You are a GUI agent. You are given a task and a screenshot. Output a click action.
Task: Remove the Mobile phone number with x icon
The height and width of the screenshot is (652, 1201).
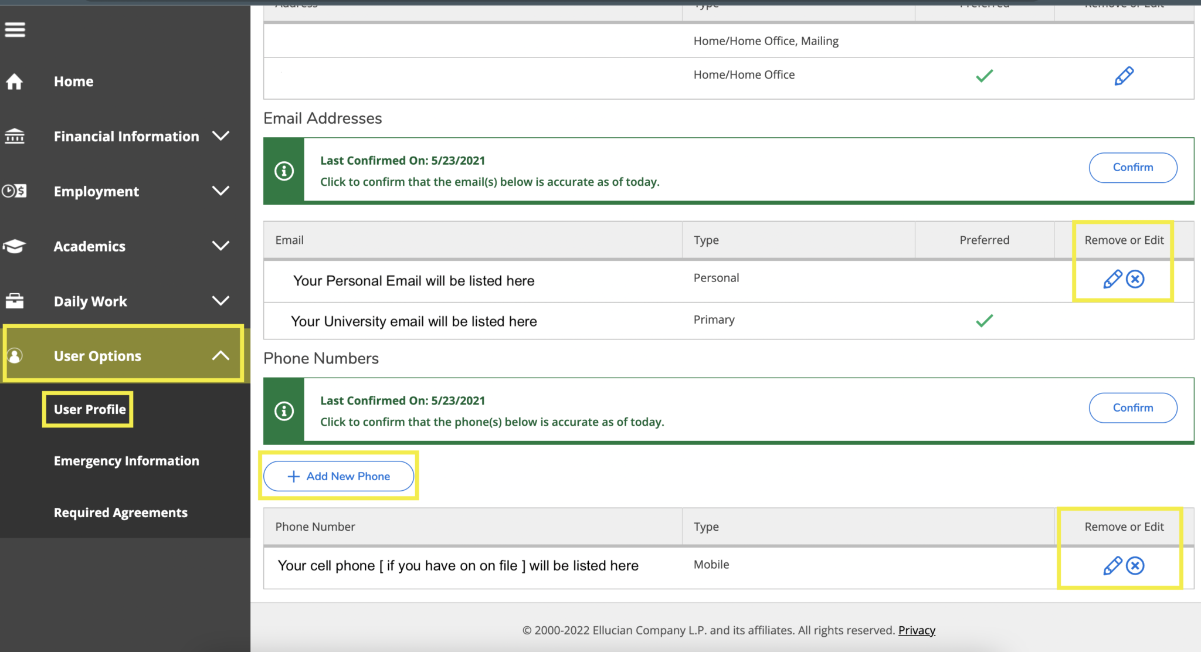click(1135, 566)
